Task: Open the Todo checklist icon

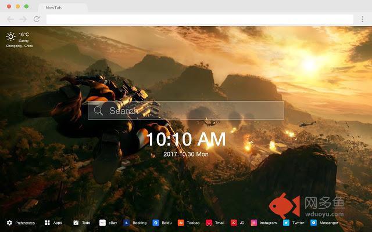Action: coord(76,223)
